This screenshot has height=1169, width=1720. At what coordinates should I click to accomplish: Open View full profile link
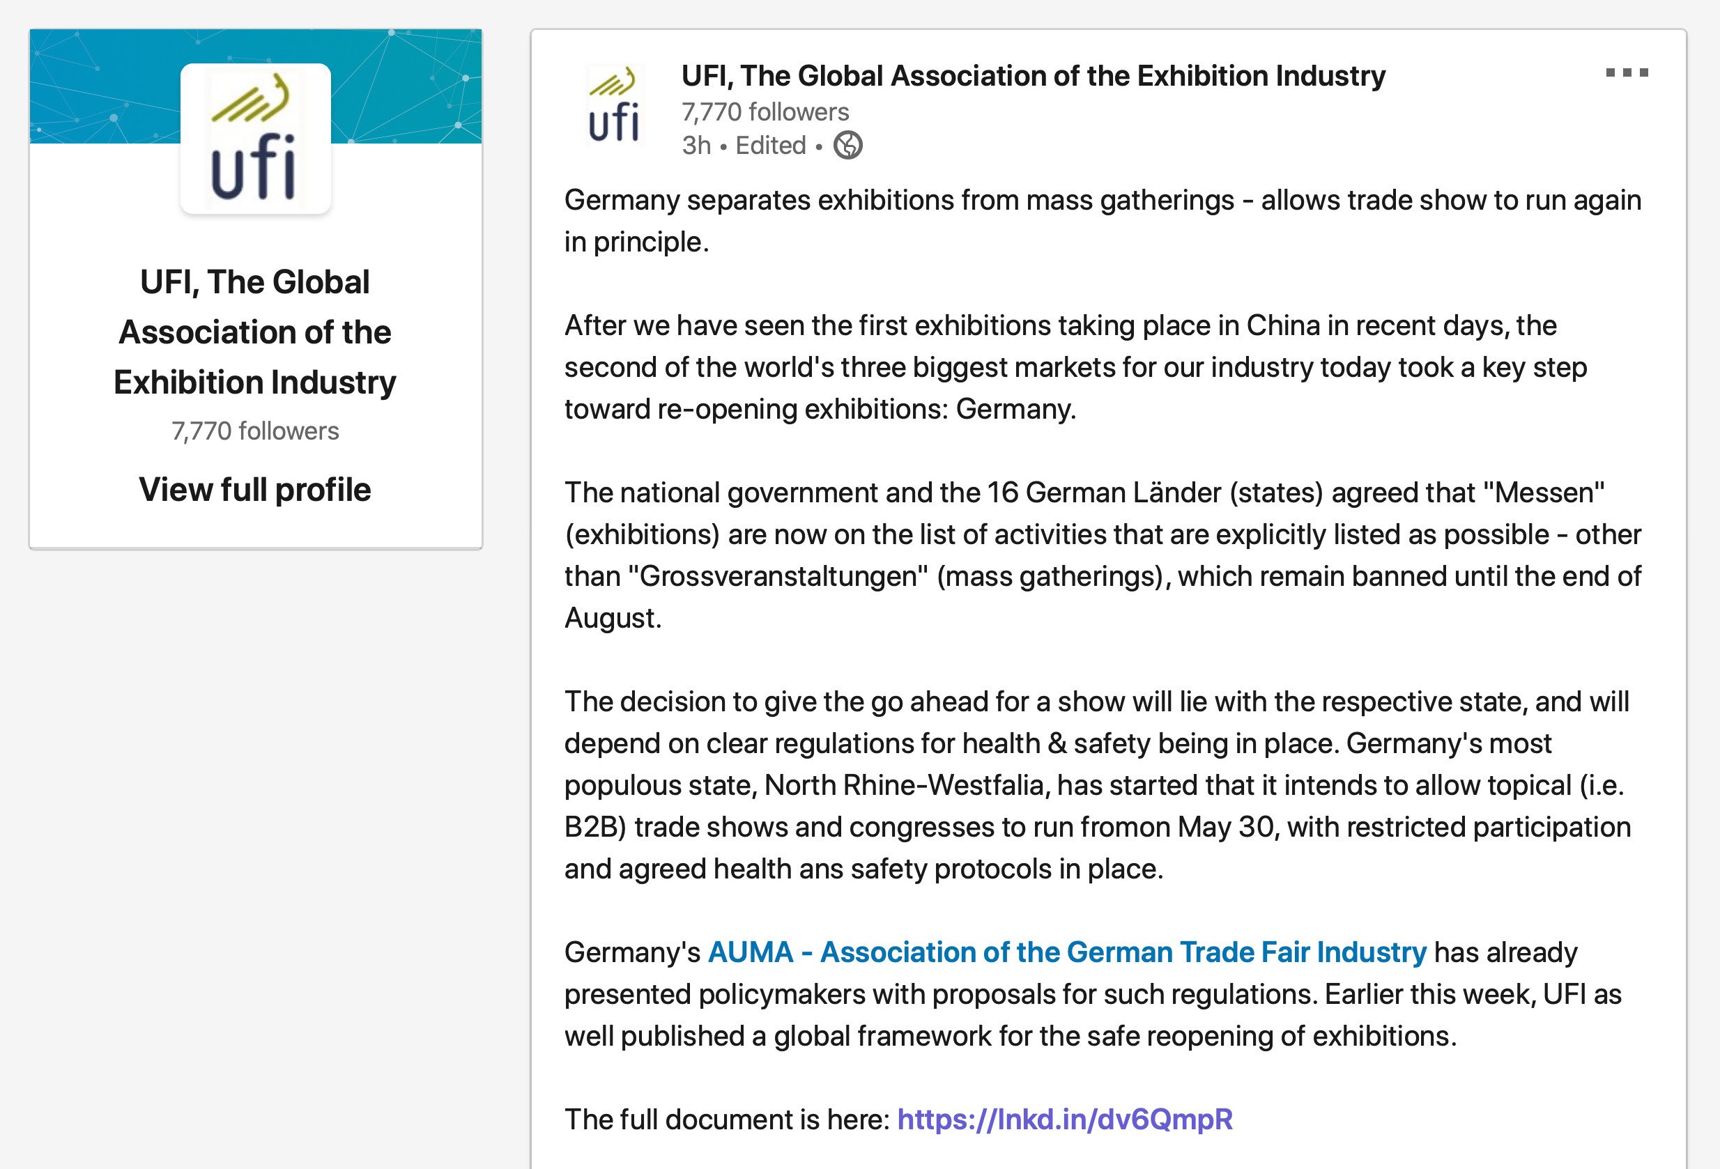[x=254, y=489]
